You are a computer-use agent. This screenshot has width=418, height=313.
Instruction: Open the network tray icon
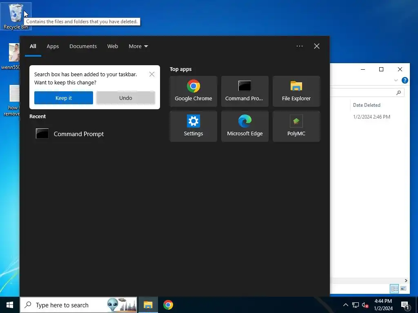356,305
